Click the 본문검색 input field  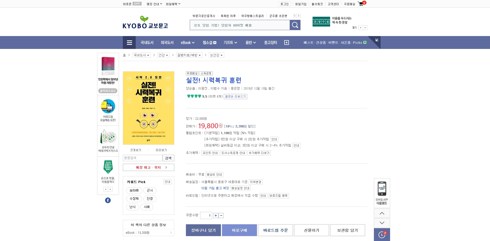point(143,158)
